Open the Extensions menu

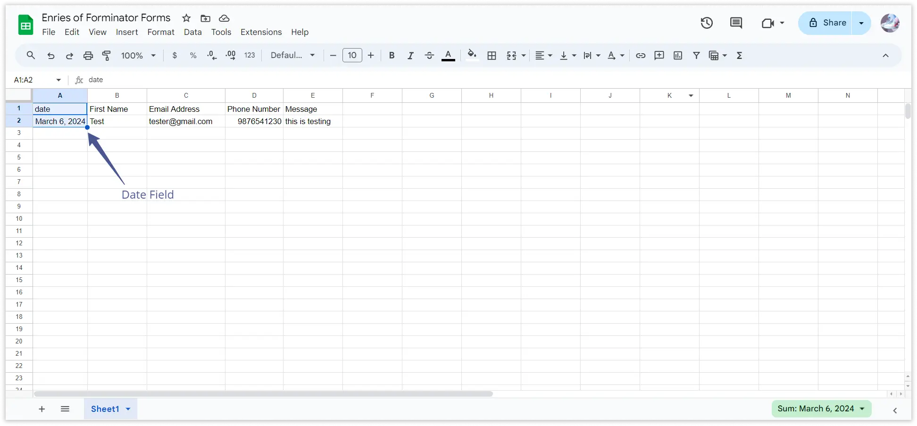[x=261, y=32]
